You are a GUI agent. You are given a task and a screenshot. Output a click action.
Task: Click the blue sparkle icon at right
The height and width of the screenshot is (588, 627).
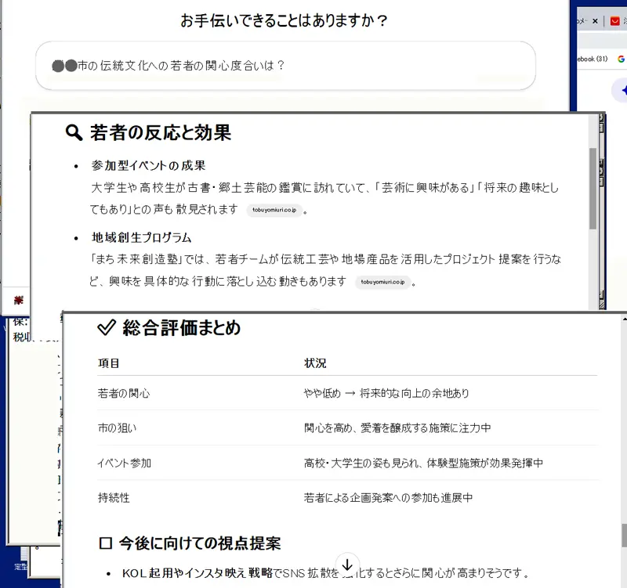click(623, 90)
